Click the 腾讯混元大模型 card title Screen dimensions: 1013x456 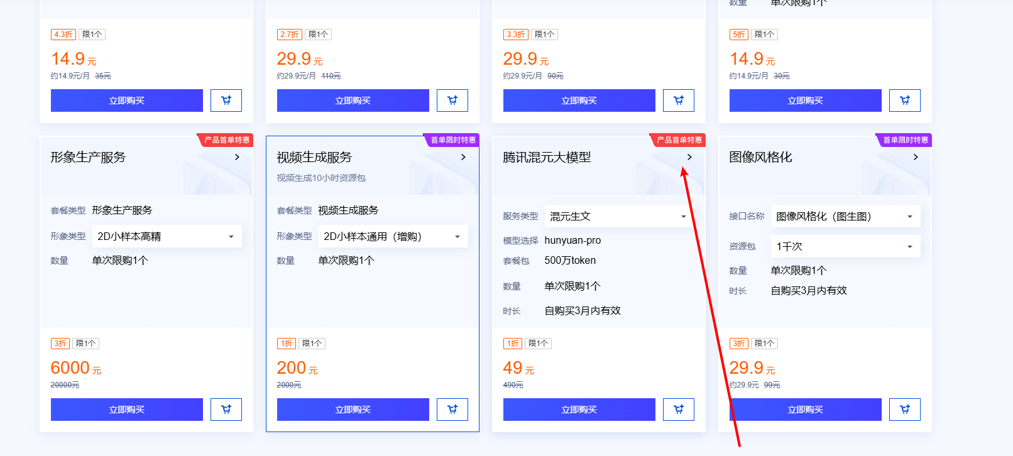coord(547,157)
